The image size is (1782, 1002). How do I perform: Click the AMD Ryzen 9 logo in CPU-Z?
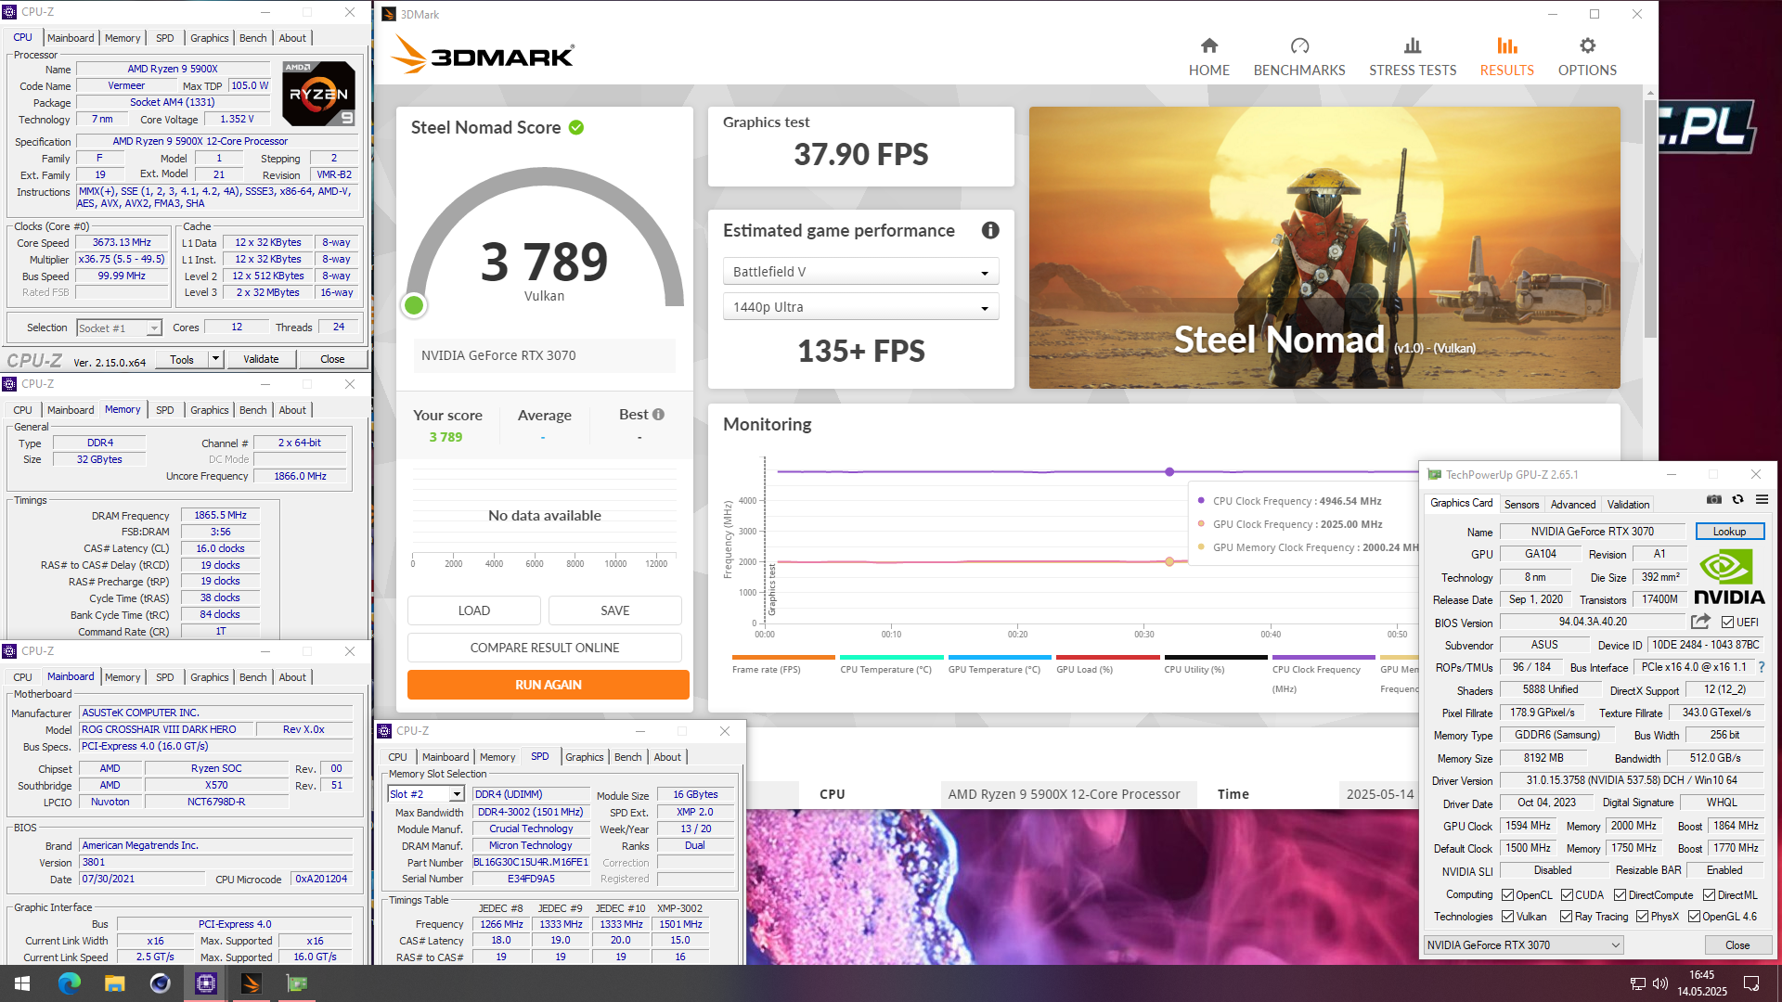318,94
